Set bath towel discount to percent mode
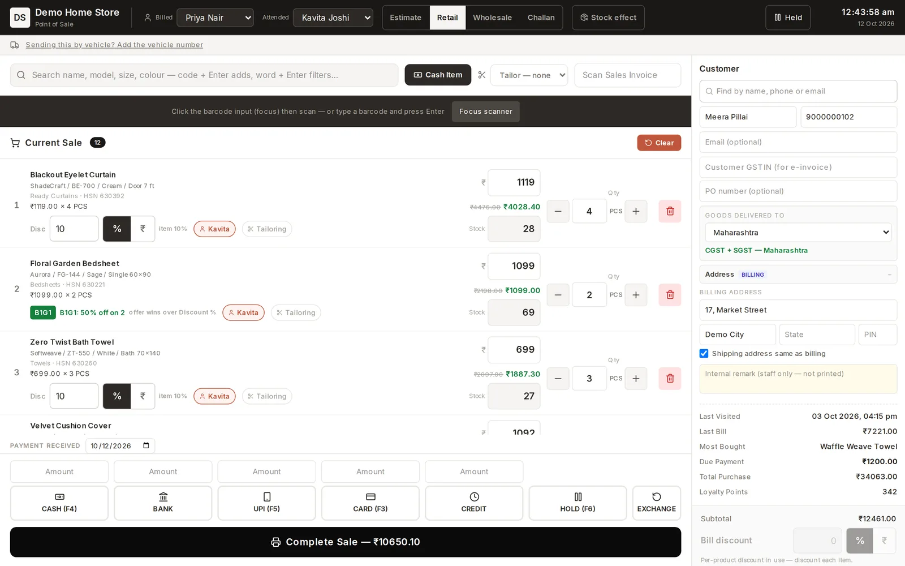The width and height of the screenshot is (905, 566). (x=117, y=396)
